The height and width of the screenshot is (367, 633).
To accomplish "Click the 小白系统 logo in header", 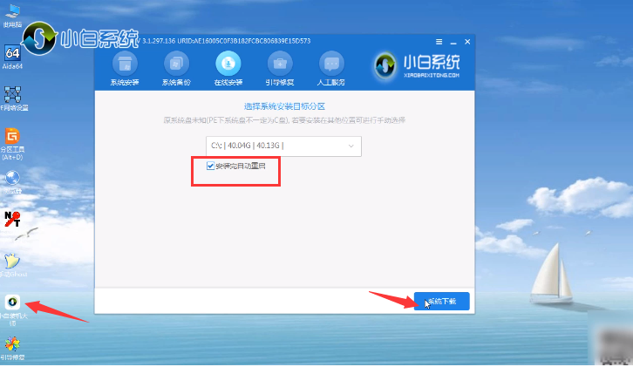I will [x=417, y=65].
